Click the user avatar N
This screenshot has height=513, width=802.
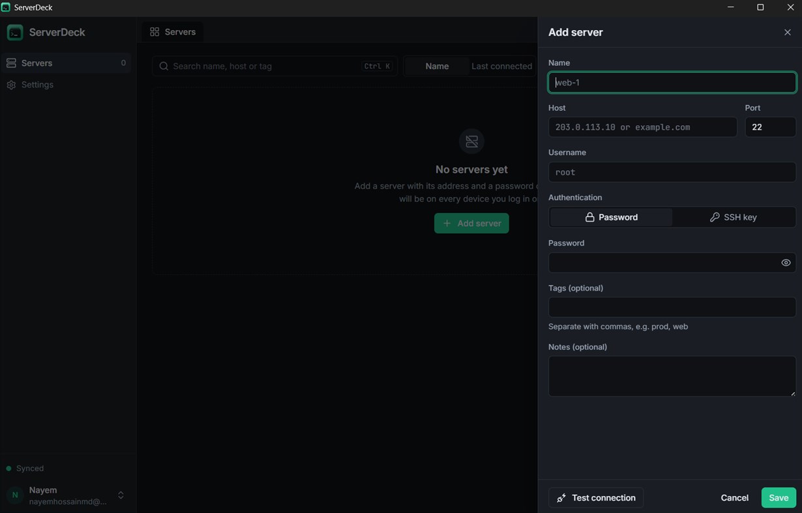tap(15, 495)
